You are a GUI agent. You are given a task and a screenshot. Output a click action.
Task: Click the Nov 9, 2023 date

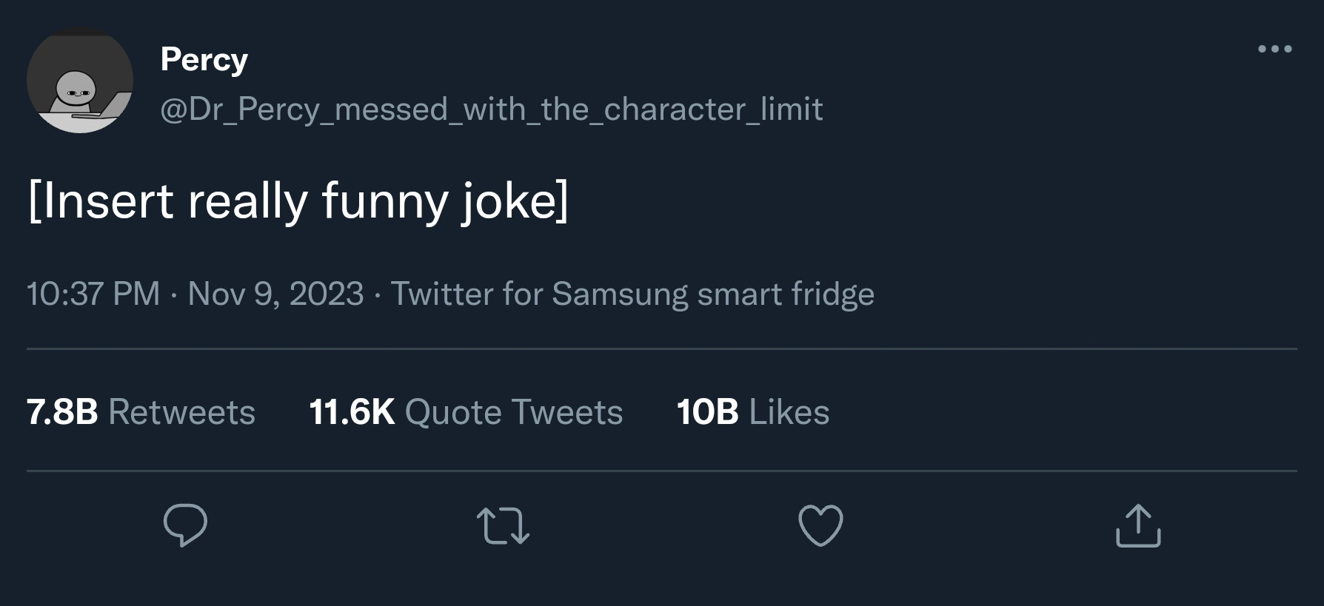[x=275, y=294]
